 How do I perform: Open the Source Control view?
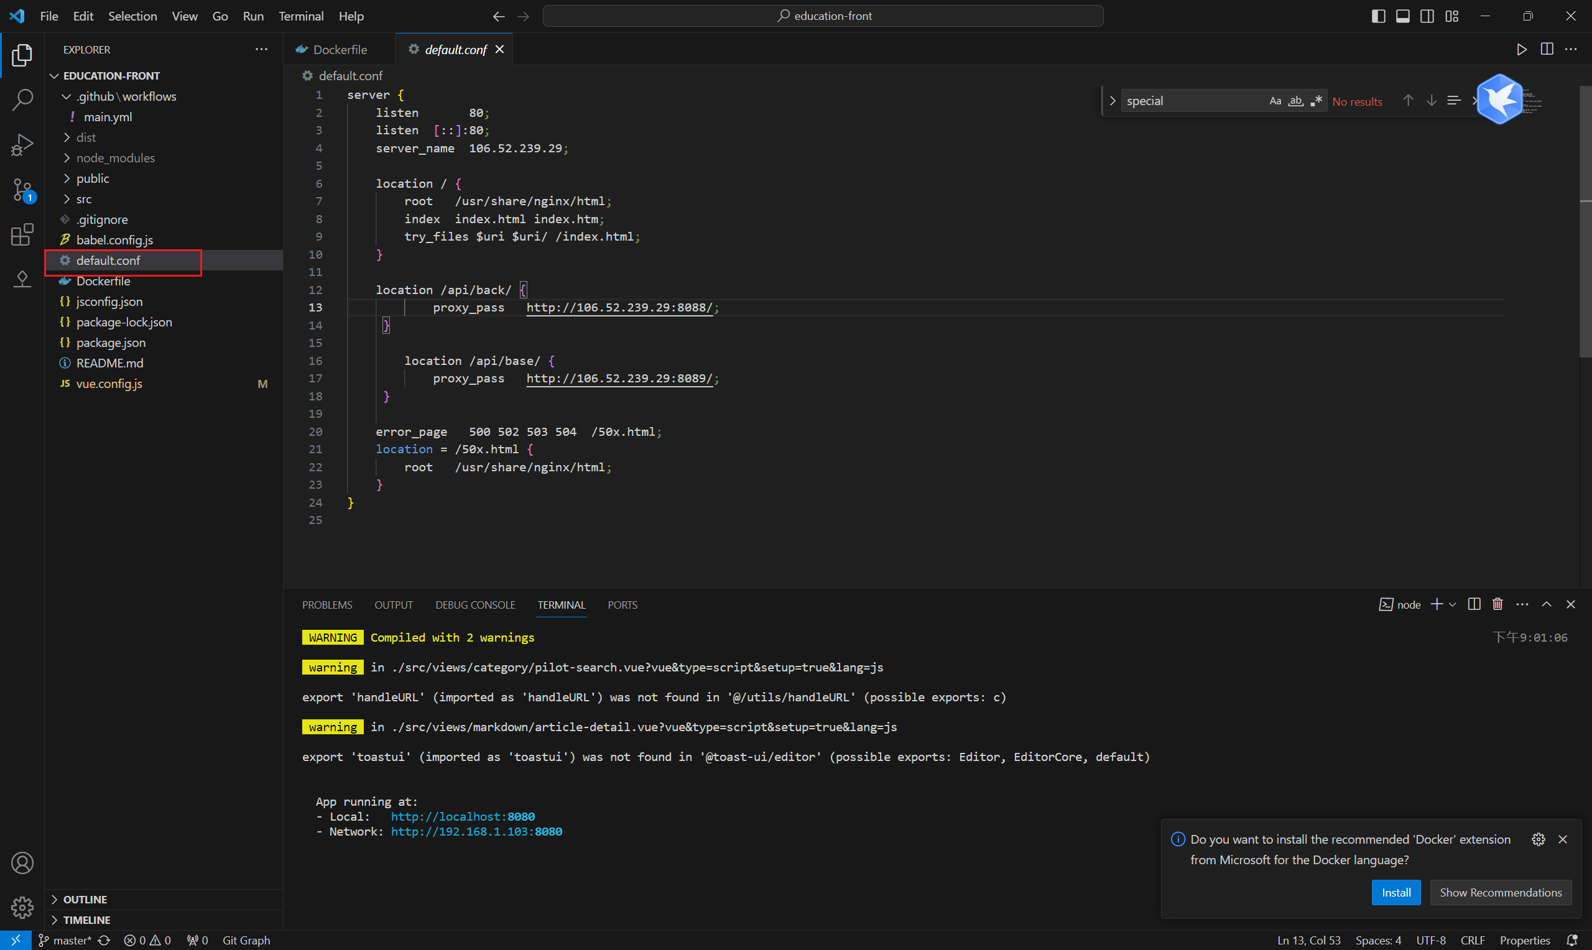coord(22,190)
